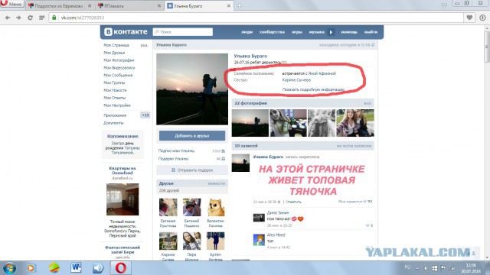Image resolution: width=490 pixels, height=275 pixels.
Task: Open the large sunset profile photo
Action: (192, 89)
